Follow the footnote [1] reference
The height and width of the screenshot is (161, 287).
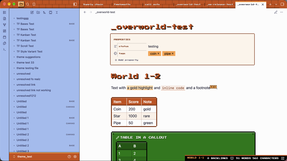coord(213,87)
